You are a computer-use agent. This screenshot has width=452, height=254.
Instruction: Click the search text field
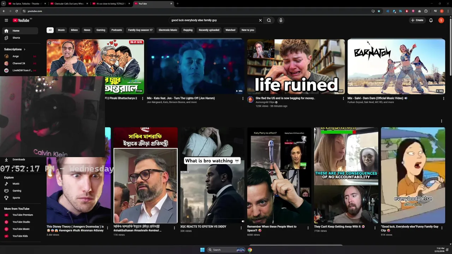click(214, 20)
